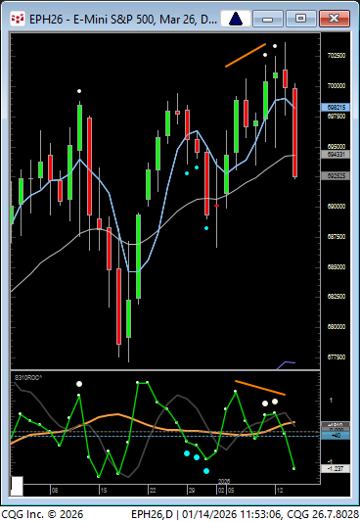
Task: Click the dark blue triangle title bar button
Action: click(x=236, y=19)
